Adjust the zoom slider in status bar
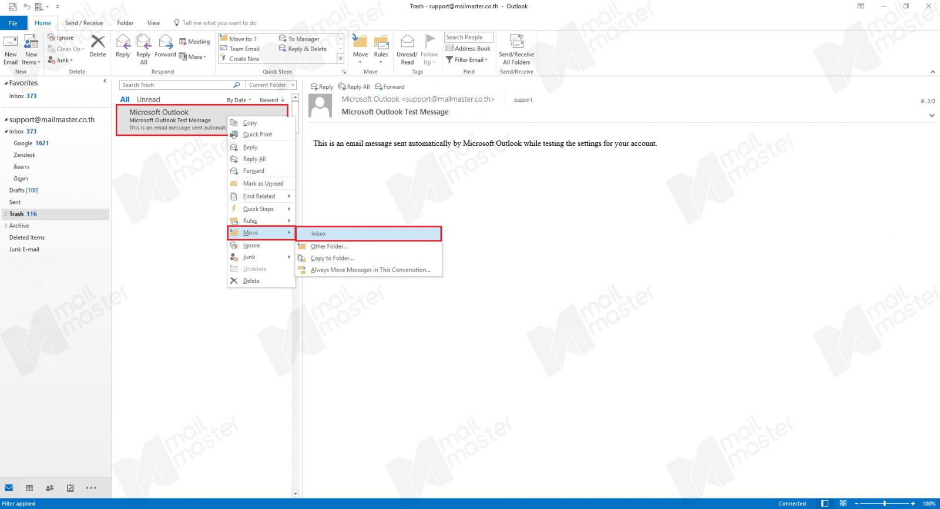Image resolution: width=940 pixels, height=509 pixels. tap(884, 504)
